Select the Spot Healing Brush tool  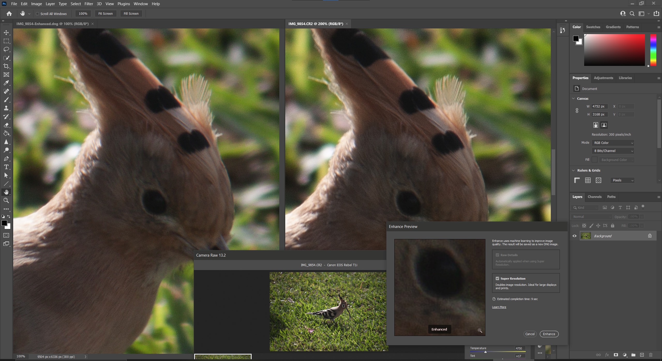tap(6, 91)
